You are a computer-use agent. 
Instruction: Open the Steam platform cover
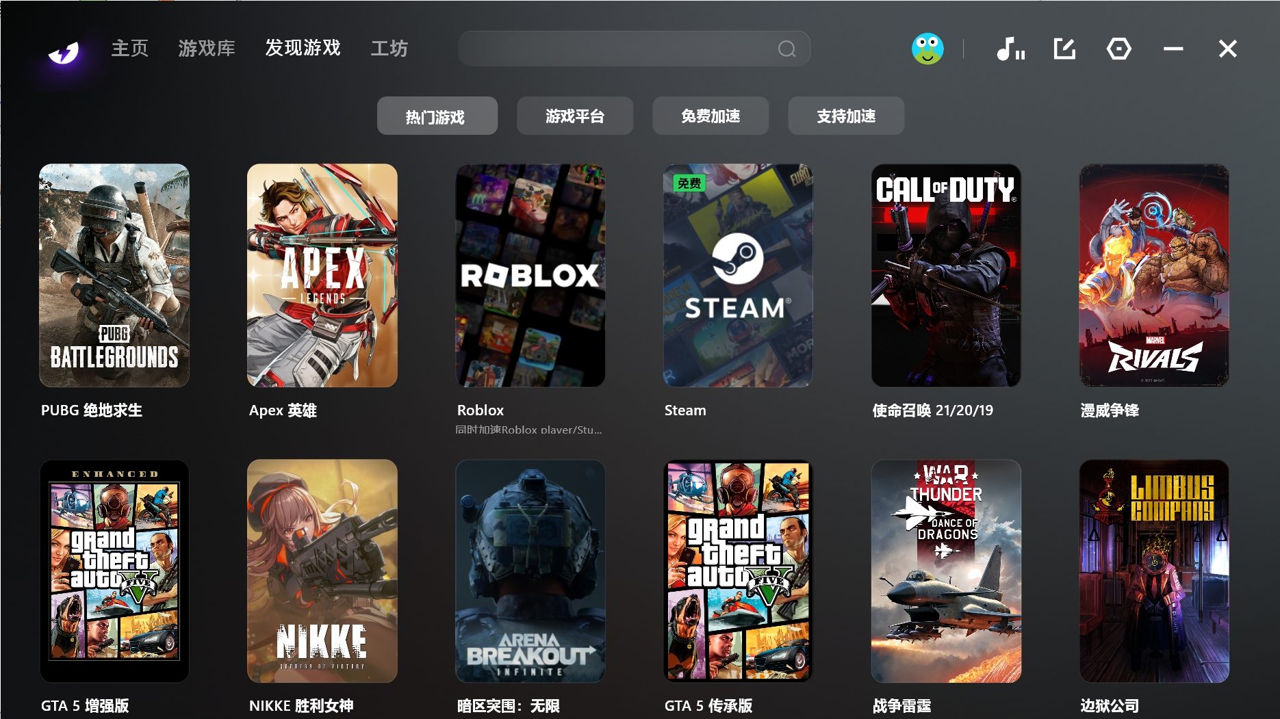(738, 275)
